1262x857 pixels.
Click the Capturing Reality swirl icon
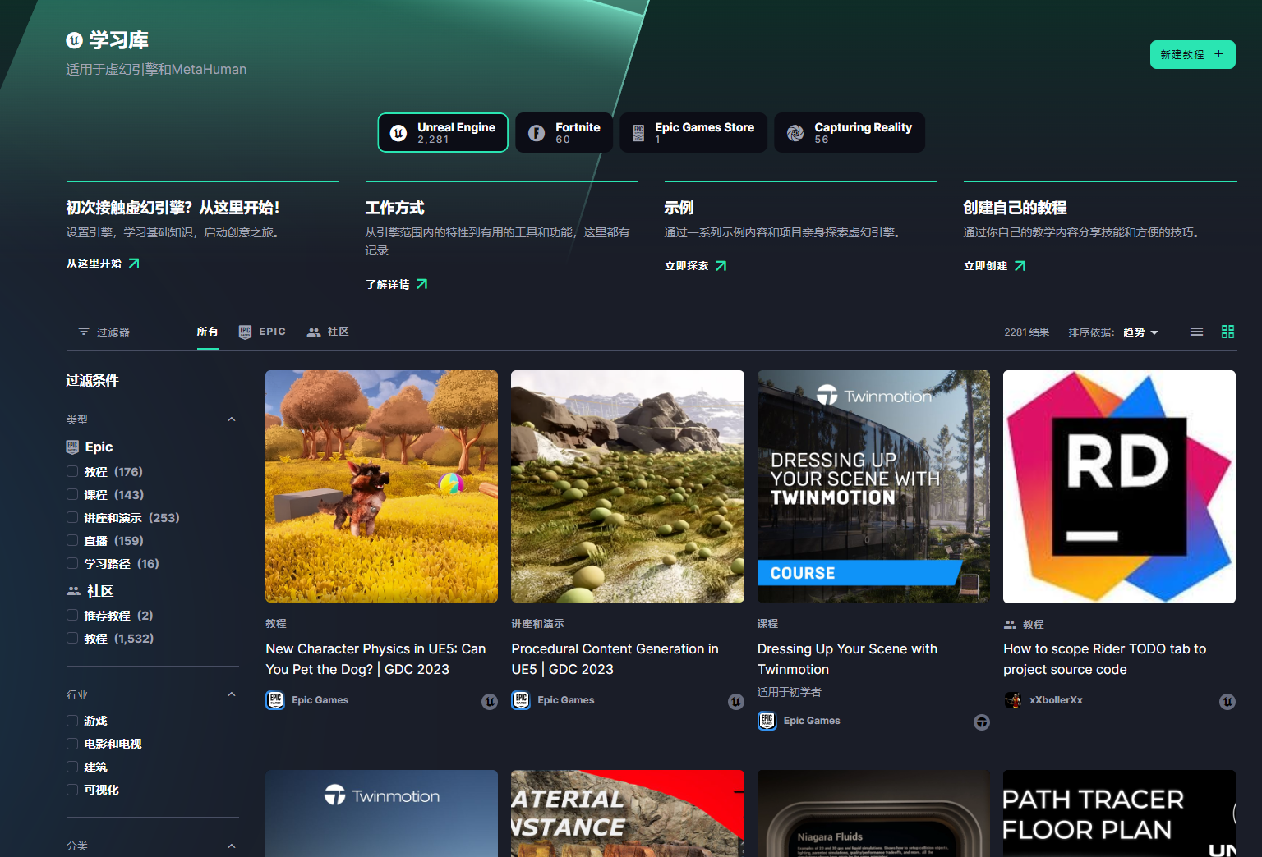pos(795,133)
